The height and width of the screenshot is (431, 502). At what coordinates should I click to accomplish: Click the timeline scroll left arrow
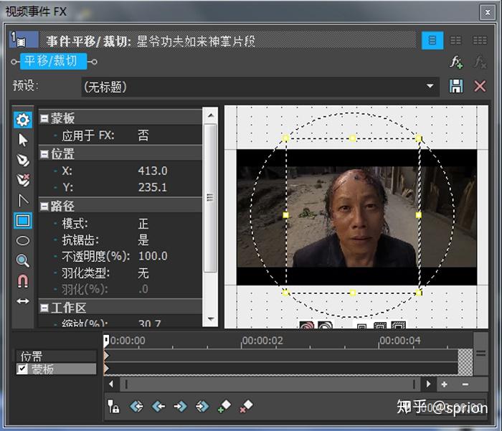pyautogui.click(x=110, y=384)
